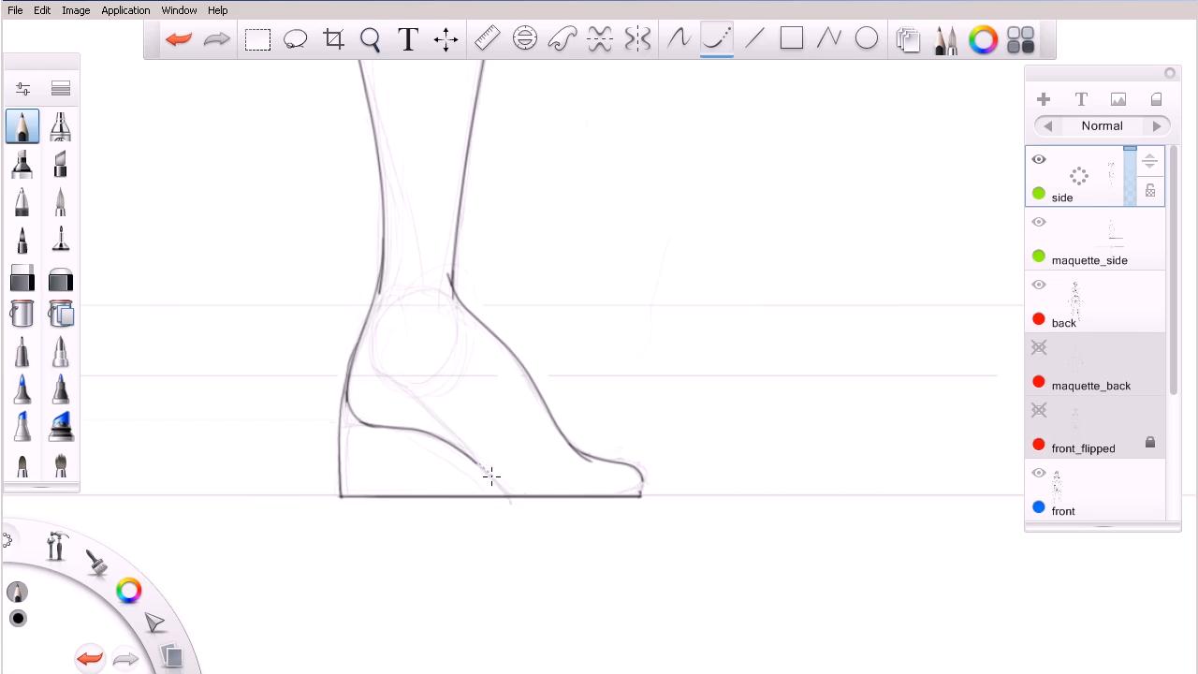Viewport: 1198px width, 674px height.
Task: Add a text layer in Layer Editor
Action: (x=1081, y=99)
